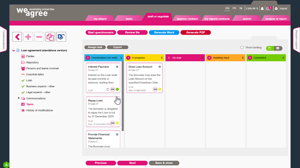Open gear settings on Provide Financial Statements card
Screen dimensions: 300x168
(117, 134)
